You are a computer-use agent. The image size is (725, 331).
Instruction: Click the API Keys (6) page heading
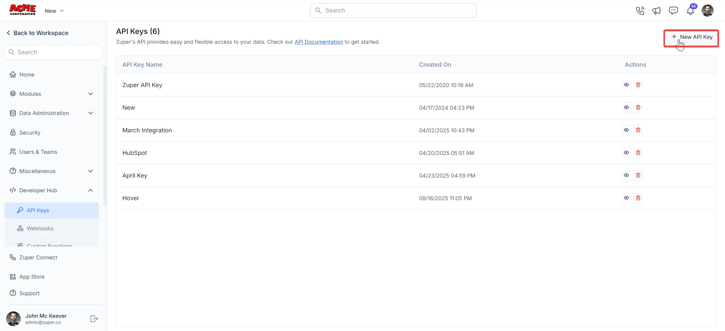138,31
